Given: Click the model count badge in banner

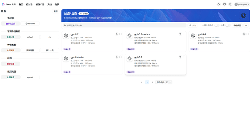Looking at the screenshot, I should 84,14.
